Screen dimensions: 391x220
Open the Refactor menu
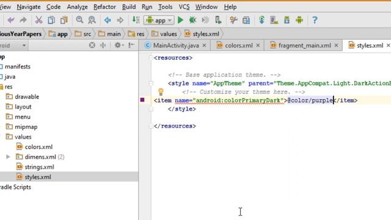(x=104, y=7)
